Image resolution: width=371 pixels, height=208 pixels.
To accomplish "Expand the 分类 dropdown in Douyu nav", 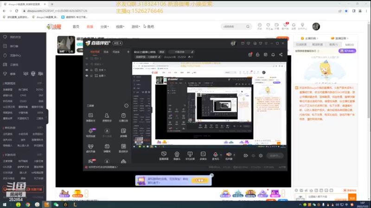I will coord(104,27).
